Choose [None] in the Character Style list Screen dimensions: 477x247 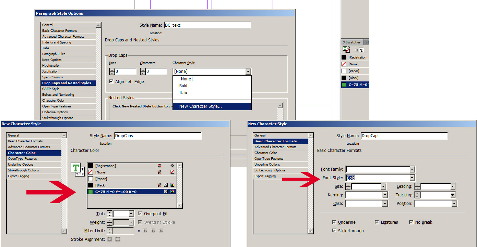click(212, 79)
